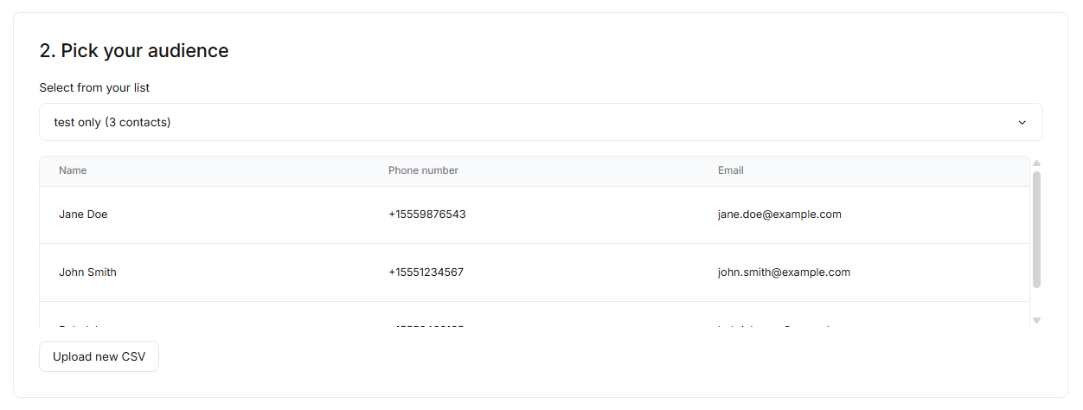The height and width of the screenshot is (410, 1083).
Task: Click the scroll down arrow of the contacts table
Action: pyautogui.click(x=1036, y=321)
